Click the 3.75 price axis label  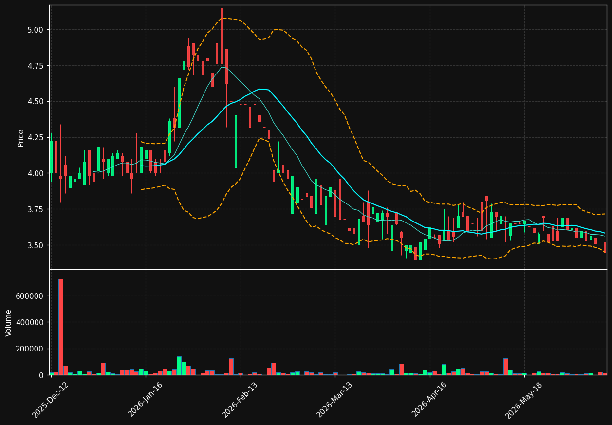click(x=35, y=209)
